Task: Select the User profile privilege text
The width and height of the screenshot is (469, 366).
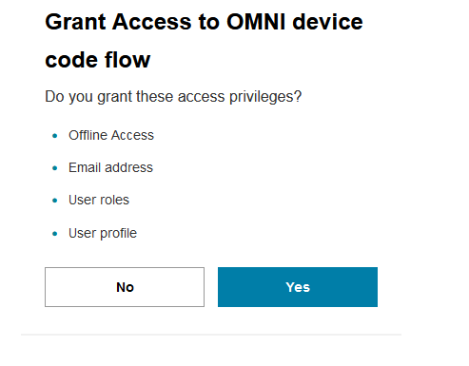Action: [103, 233]
